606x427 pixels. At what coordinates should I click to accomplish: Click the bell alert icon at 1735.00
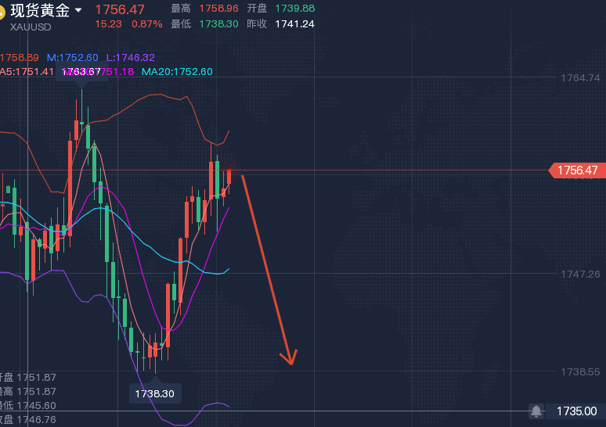click(536, 411)
